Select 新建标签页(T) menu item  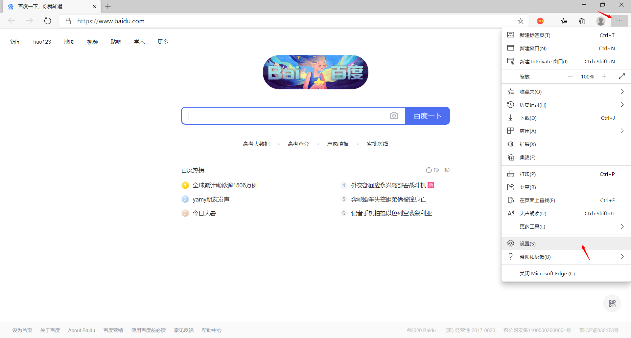click(x=566, y=35)
